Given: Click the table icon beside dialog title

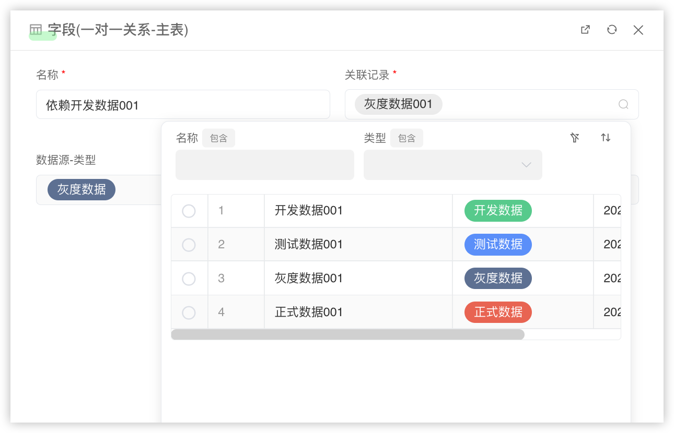Looking at the screenshot, I should (36, 30).
